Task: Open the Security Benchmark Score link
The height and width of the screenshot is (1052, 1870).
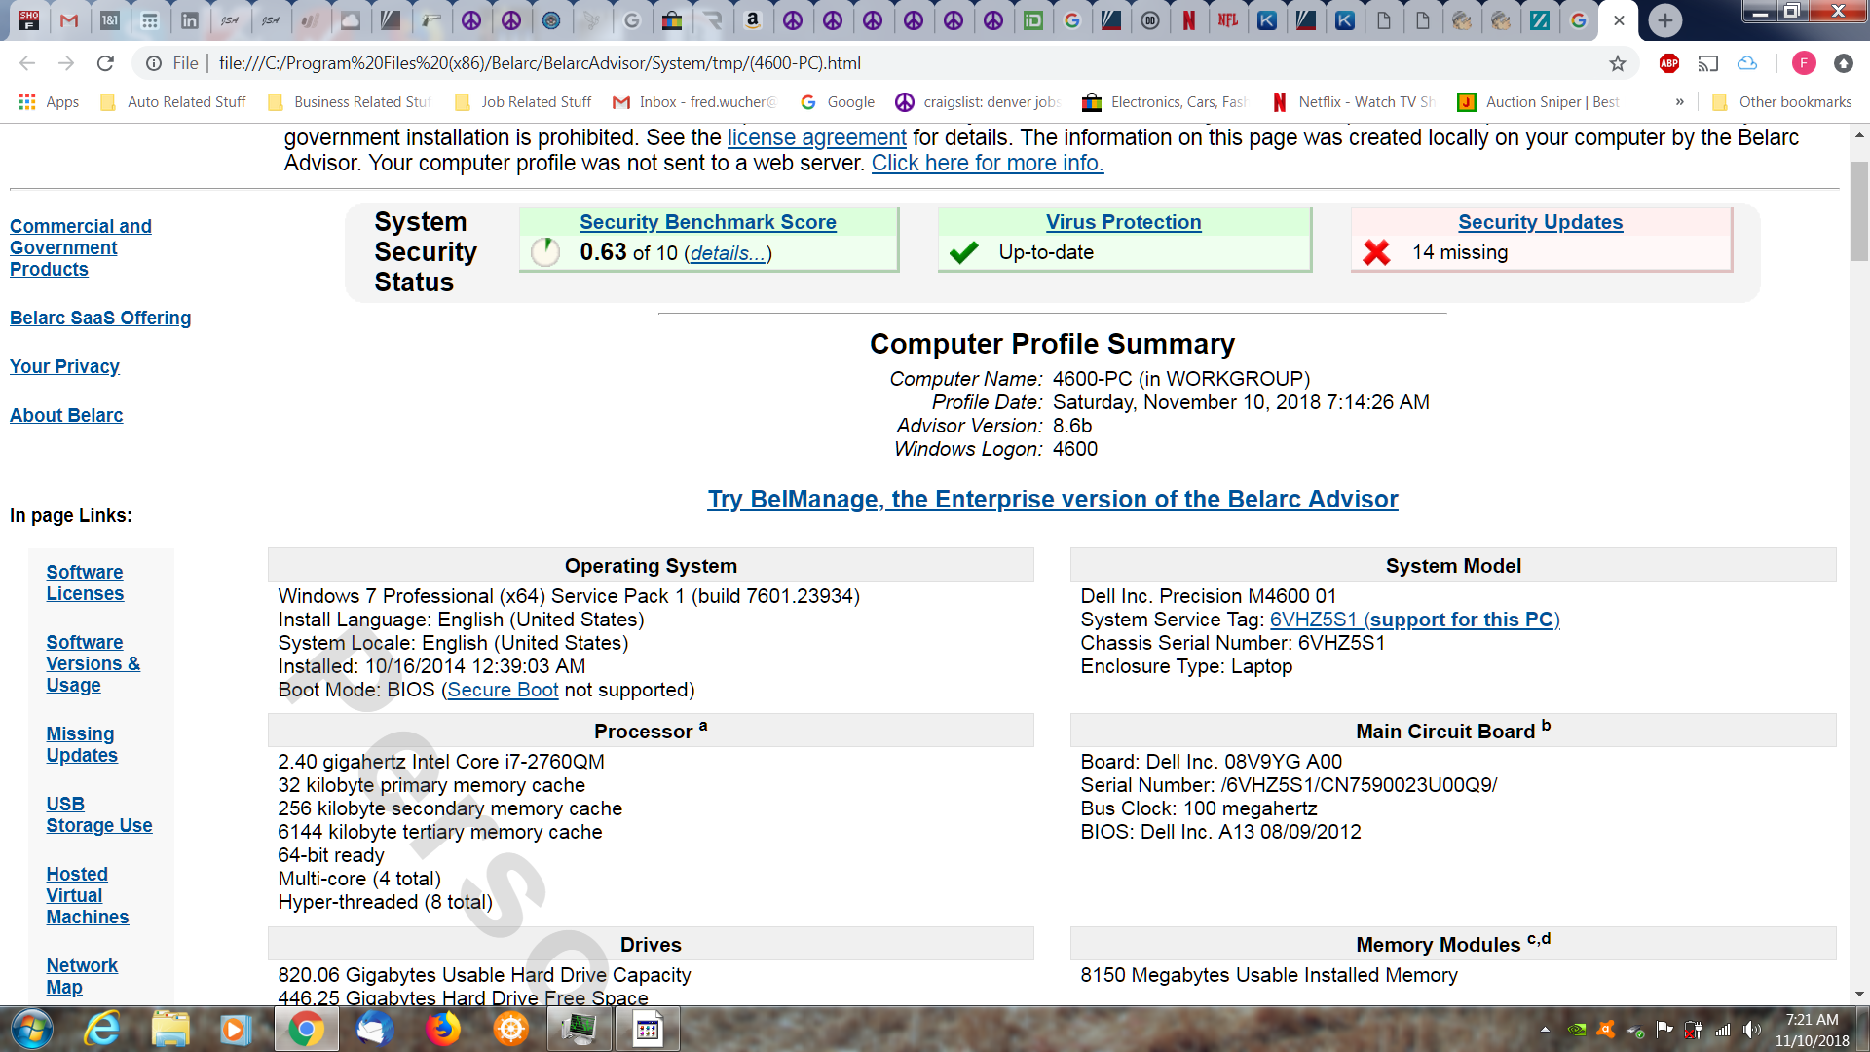Action: tap(707, 222)
